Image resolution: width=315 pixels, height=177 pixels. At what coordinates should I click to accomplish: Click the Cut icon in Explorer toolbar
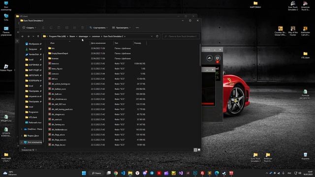pyautogui.click(x=43, y=28)
